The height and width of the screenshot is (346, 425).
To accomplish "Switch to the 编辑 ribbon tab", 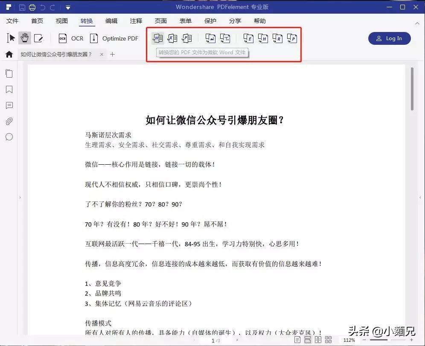I will point(111,20).
